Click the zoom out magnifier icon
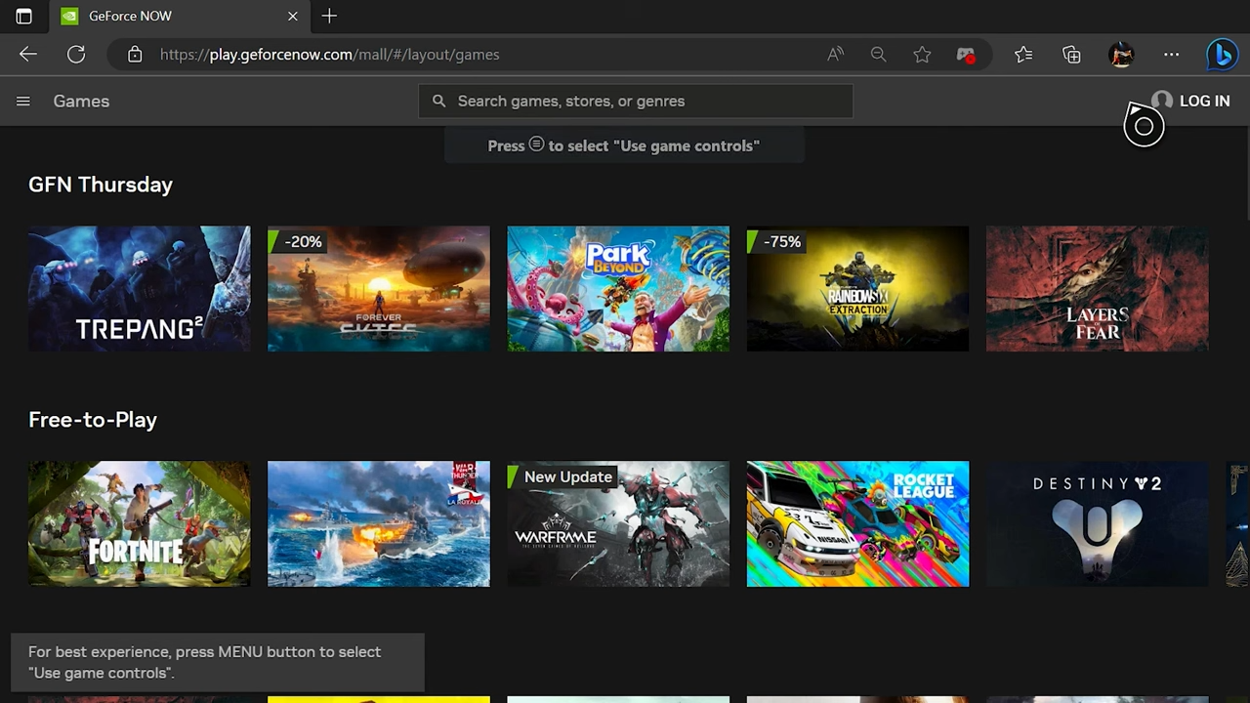Viewport: 1250px width, 703px height. click(879, 55)
